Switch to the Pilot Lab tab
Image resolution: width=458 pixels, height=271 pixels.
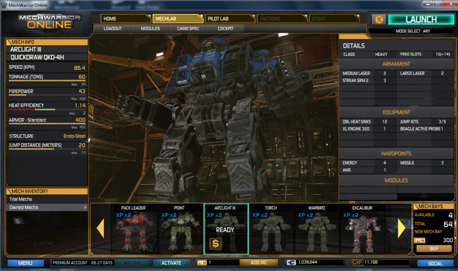[x=227, y=19]
